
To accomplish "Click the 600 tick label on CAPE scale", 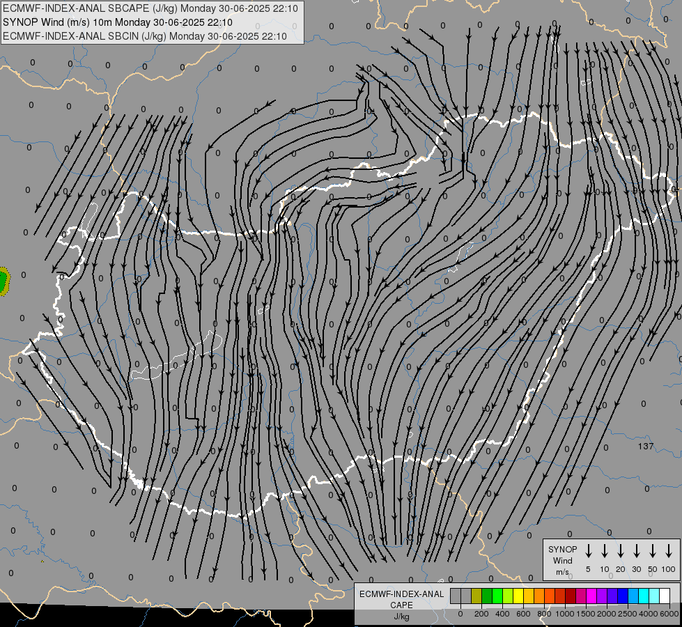I will pos(523,614).
